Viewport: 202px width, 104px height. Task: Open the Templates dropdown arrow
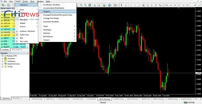(x=117, y=5)
